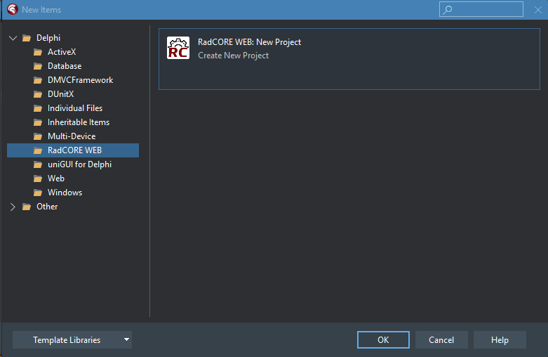Open the Individual Files category
Viewport: 548px width, 357px height.
pos(74,108)
